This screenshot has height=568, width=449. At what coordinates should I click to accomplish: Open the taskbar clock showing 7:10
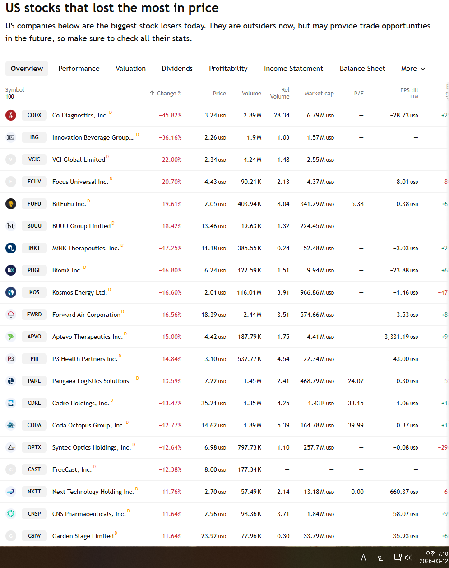pyautogui.click(x=434, y=558)
